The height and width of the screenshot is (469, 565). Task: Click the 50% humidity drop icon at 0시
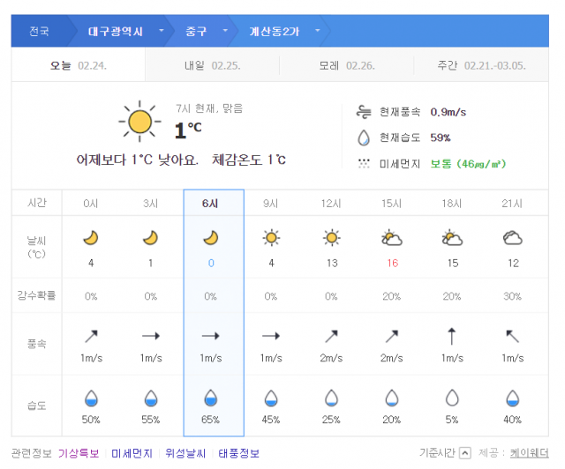91,398
